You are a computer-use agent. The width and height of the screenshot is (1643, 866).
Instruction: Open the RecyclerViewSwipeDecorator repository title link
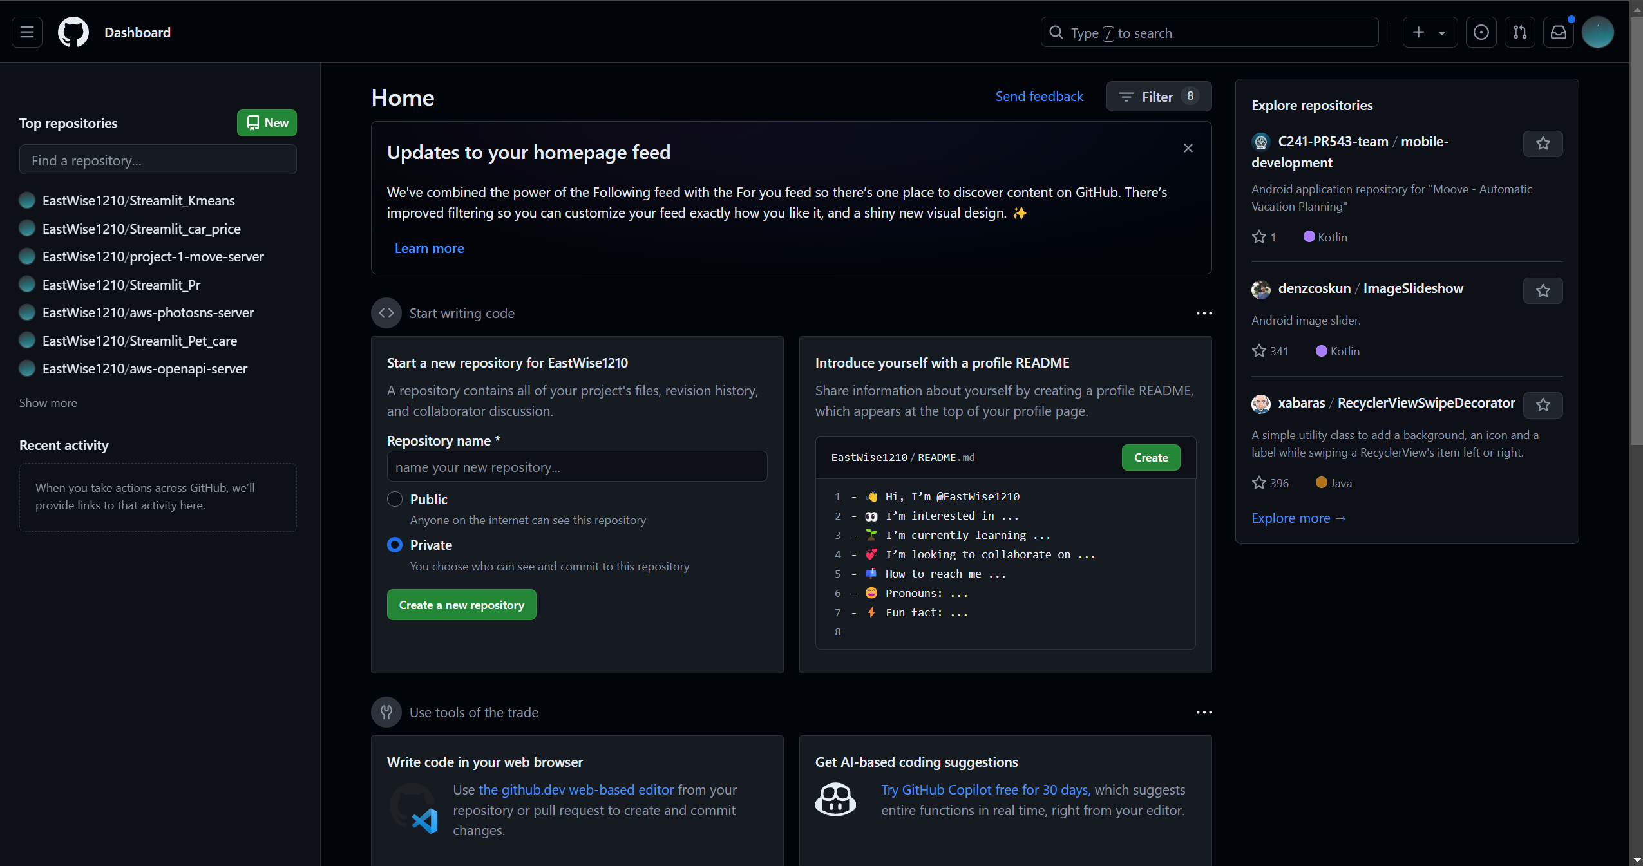tap(1426, 403)
